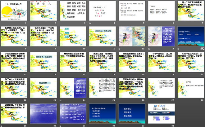Select slide 18 thumbnail
The width and height of the screenshot is (205, 127).
click(102, 62)
